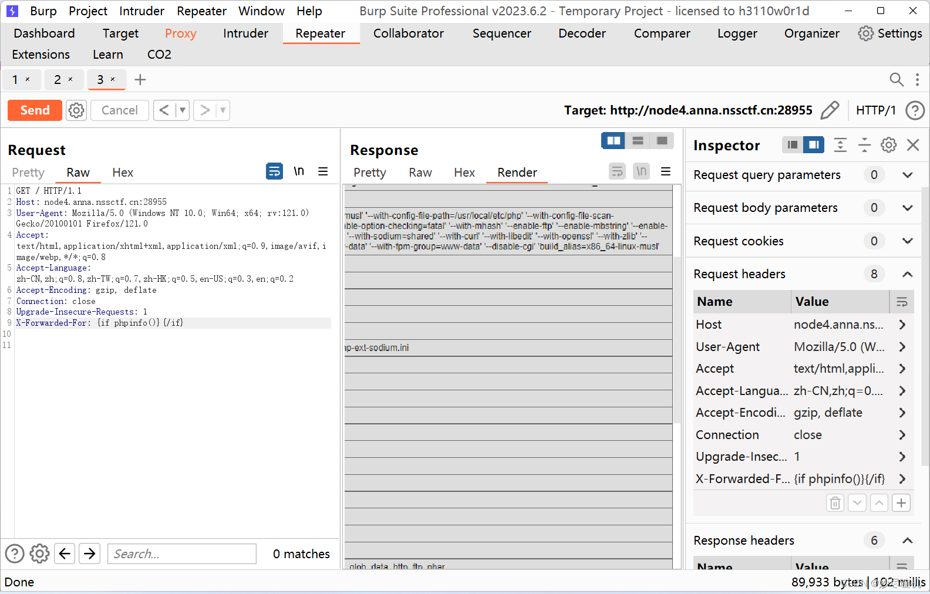The height and width of the screenshot is (594, 930).
Task: Dock Inspector layout to right option
Action: [x=814, y=145]
